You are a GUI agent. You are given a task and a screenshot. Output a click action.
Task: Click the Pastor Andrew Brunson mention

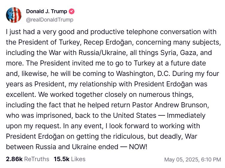(x=170, y=105)
